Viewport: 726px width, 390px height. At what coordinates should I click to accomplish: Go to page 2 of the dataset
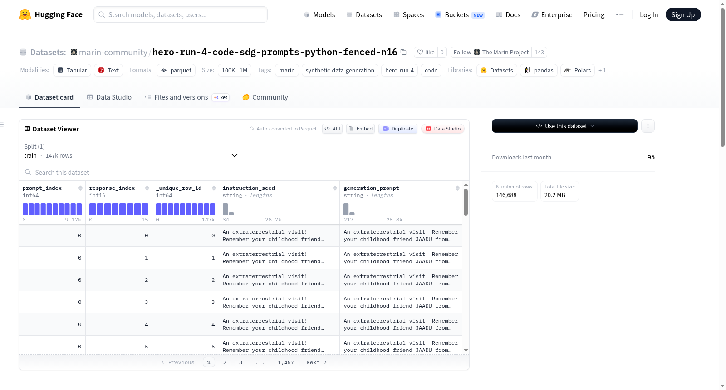coord(225,362)
